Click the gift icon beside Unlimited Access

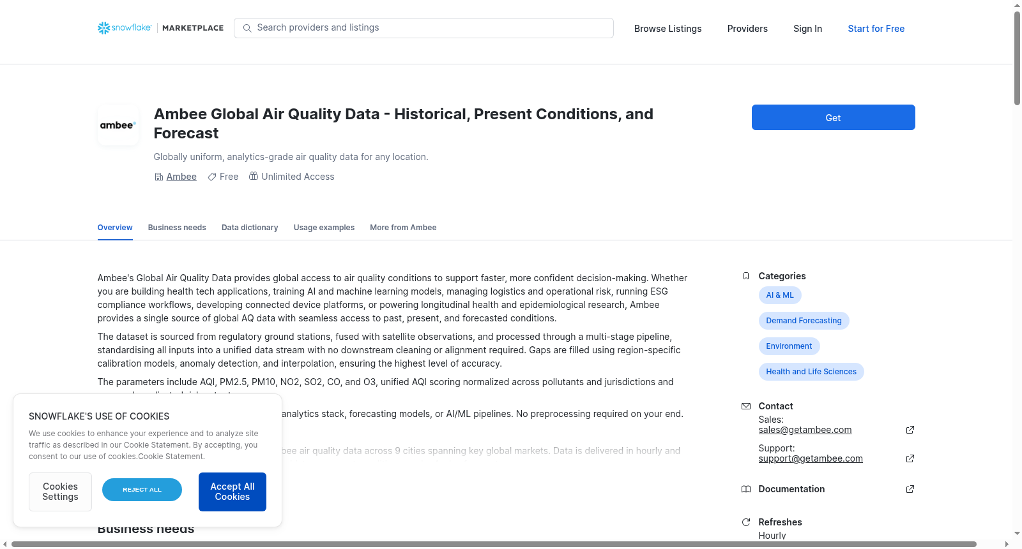(254, 176)
